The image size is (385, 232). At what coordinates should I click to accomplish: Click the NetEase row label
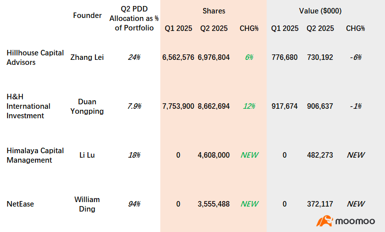coord(20,204)
